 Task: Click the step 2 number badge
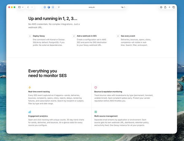(74, 36)
